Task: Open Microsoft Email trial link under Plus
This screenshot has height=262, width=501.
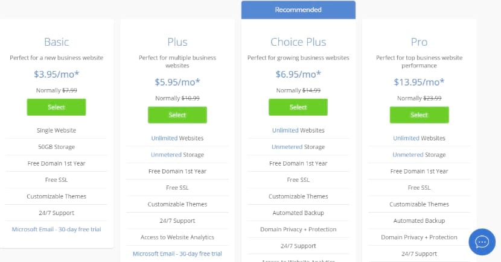Action: [x=177, y=254]
